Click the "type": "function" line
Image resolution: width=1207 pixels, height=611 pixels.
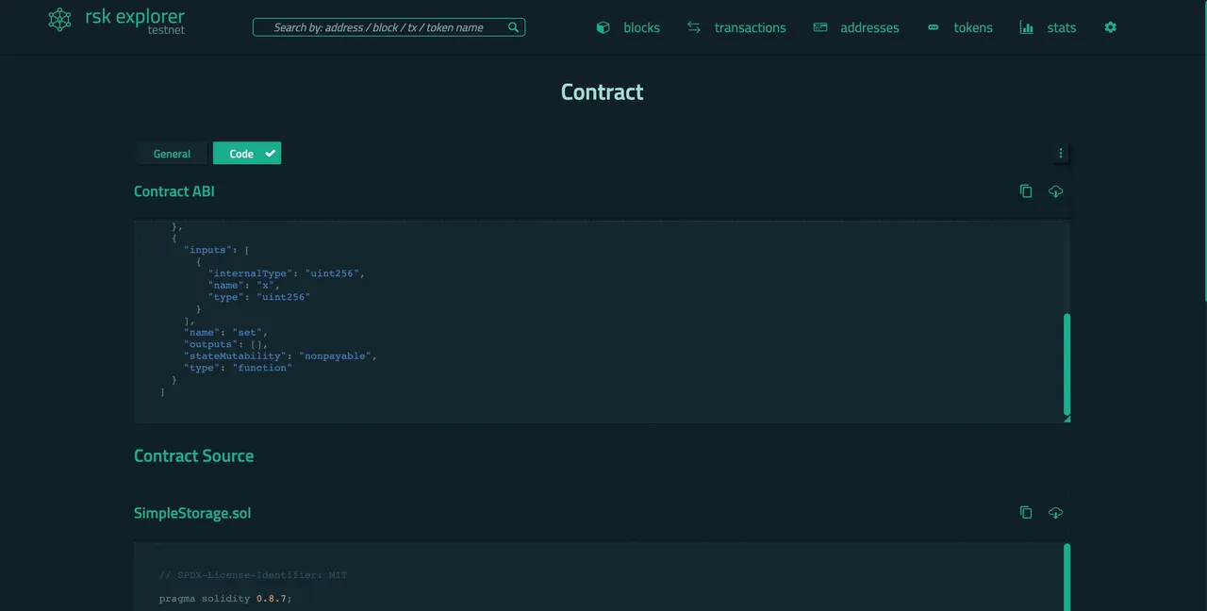(239, 368)
